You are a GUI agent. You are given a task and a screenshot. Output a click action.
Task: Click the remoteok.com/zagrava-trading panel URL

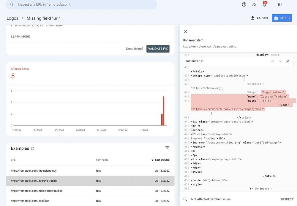point(209,47)
